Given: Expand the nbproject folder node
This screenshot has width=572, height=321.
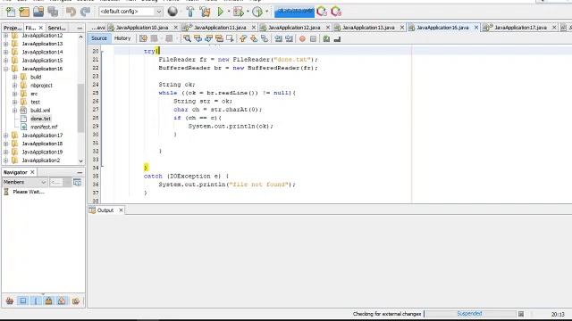Looking at the screenshot, I should point(14,86).
